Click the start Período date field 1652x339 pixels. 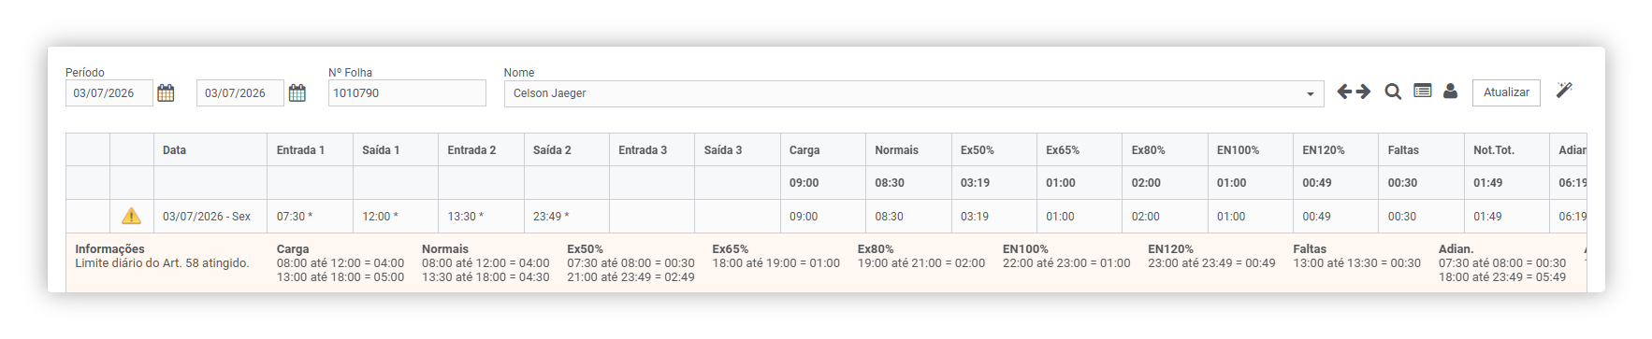[x=109, y=92]
